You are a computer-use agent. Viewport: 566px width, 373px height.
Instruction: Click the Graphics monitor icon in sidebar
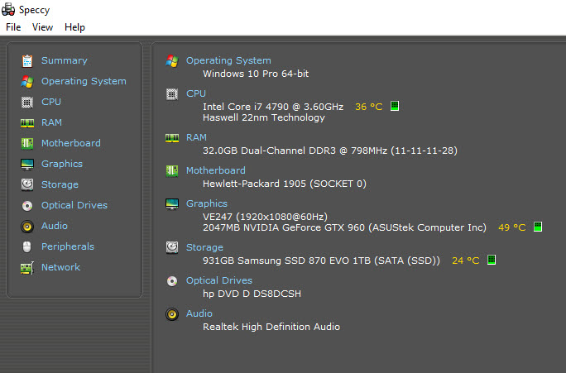27,164
